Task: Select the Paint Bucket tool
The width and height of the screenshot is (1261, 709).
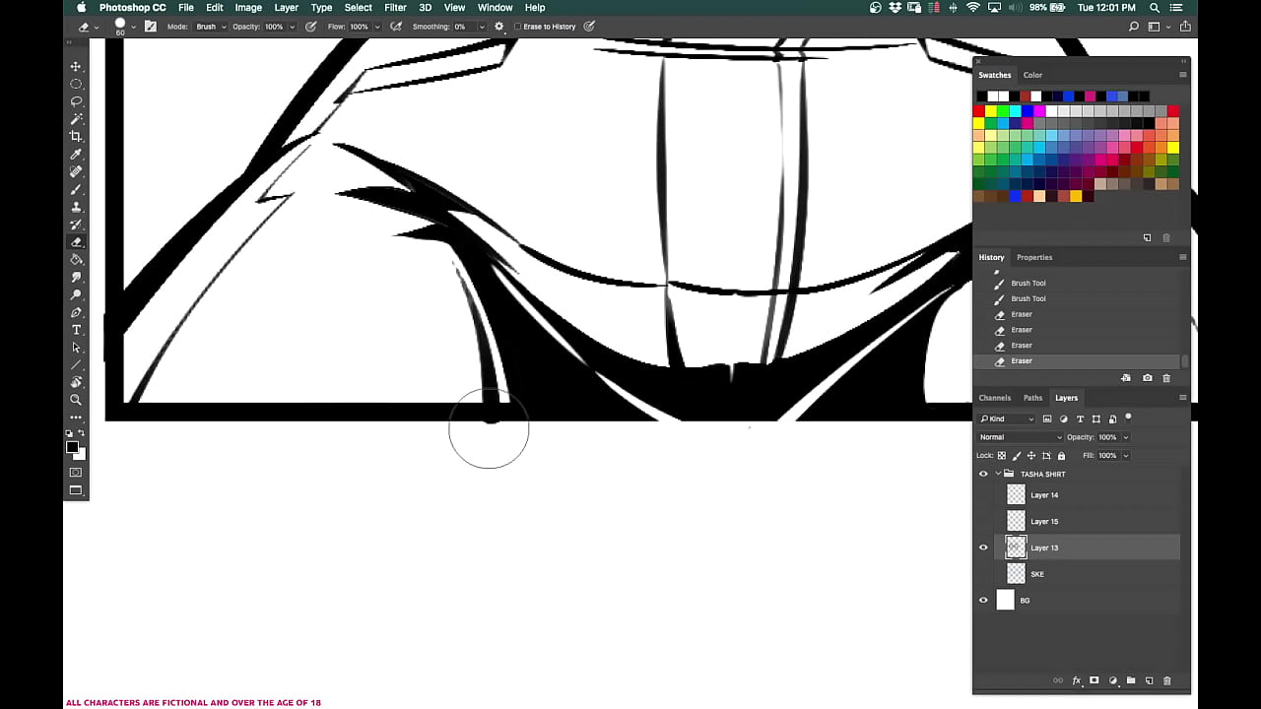Action: (76, 260)
